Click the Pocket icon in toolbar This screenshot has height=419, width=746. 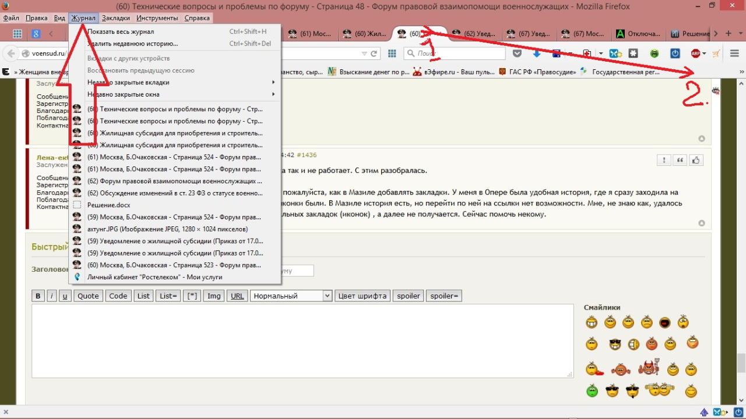pyautogui.click(x=517, y=54)
